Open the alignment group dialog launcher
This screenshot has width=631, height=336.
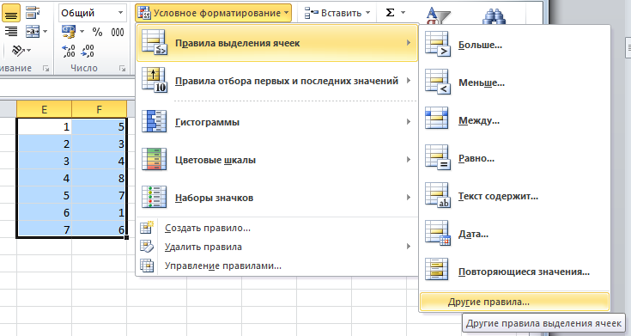point(46,69)
